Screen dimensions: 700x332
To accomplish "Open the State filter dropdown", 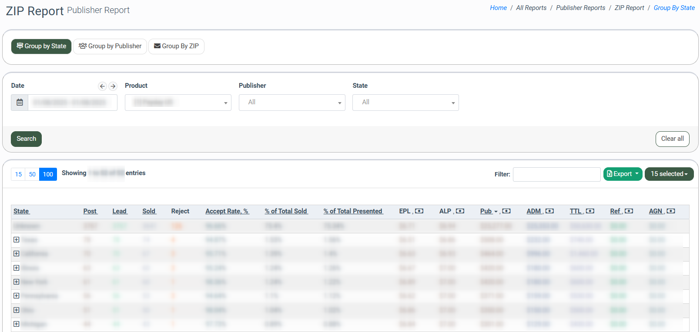I will pyautogui.click(x=405, y=103).
